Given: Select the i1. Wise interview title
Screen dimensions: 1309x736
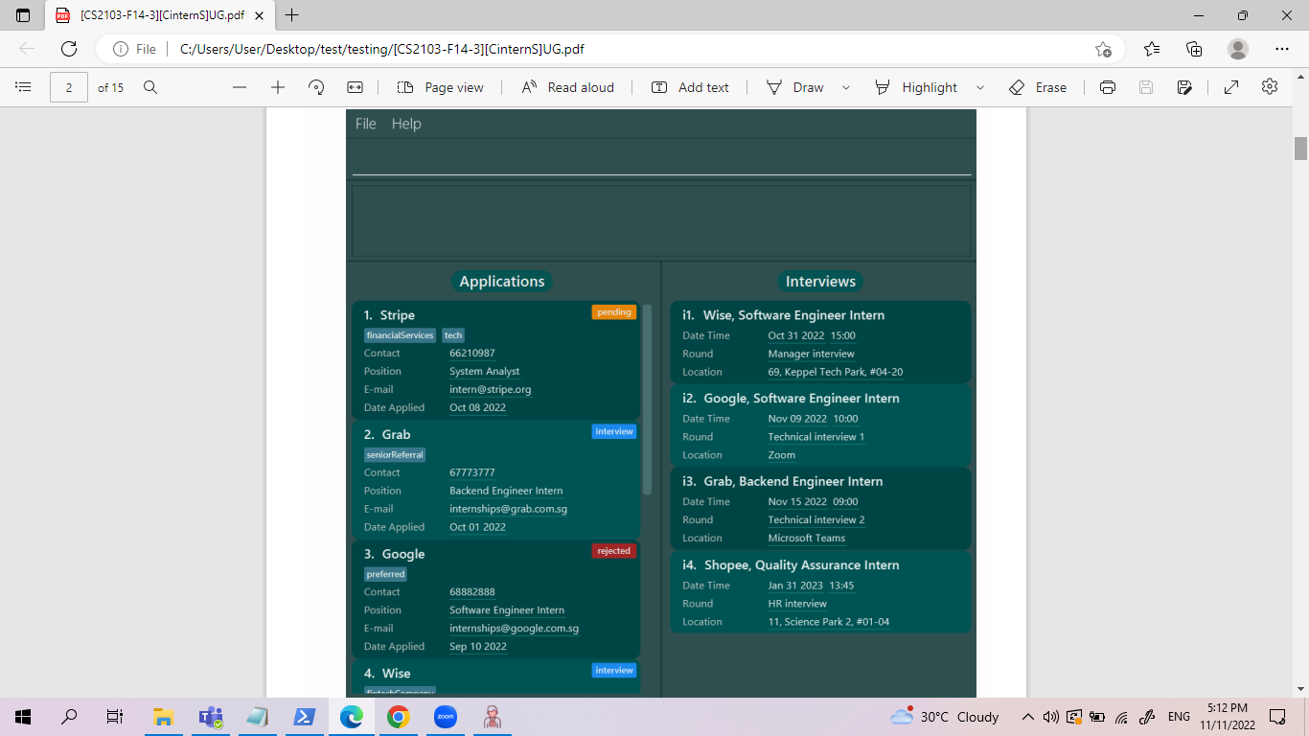Looking at the screenshot, I should (783, 315).
